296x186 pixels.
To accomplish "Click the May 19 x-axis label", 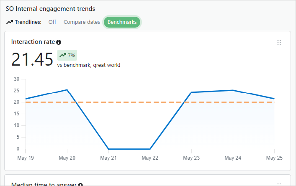I will pos(26,158).
